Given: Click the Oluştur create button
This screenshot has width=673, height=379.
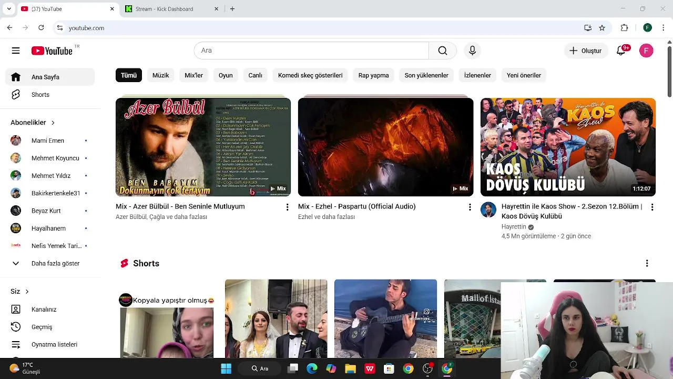Looking at the screenshot, I should click(x=586, y=51).
